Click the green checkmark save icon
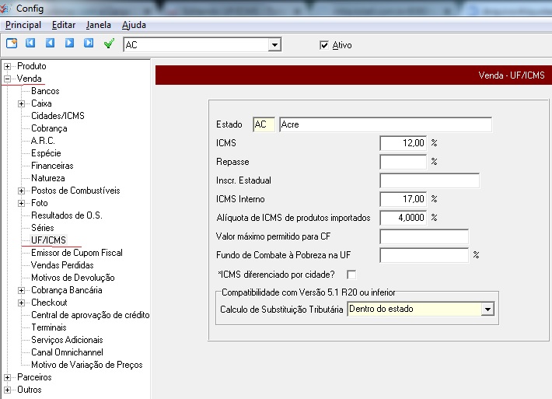The height and width of the screenshot is (399, 552). coord(109,44)
